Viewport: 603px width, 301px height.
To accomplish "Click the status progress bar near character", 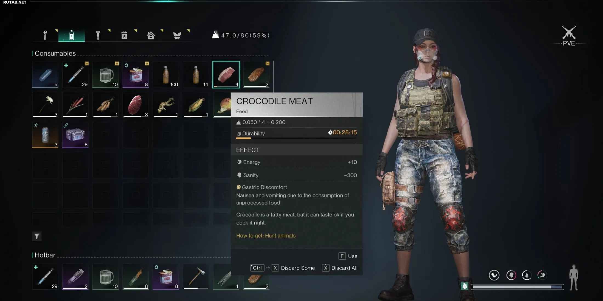I will tap(517, 287).
